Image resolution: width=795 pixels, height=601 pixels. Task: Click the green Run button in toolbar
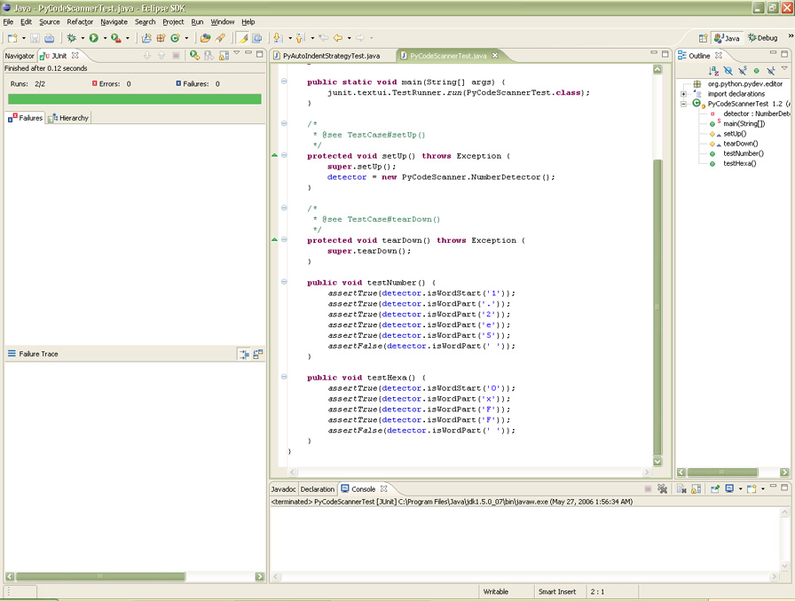point(93,38)
